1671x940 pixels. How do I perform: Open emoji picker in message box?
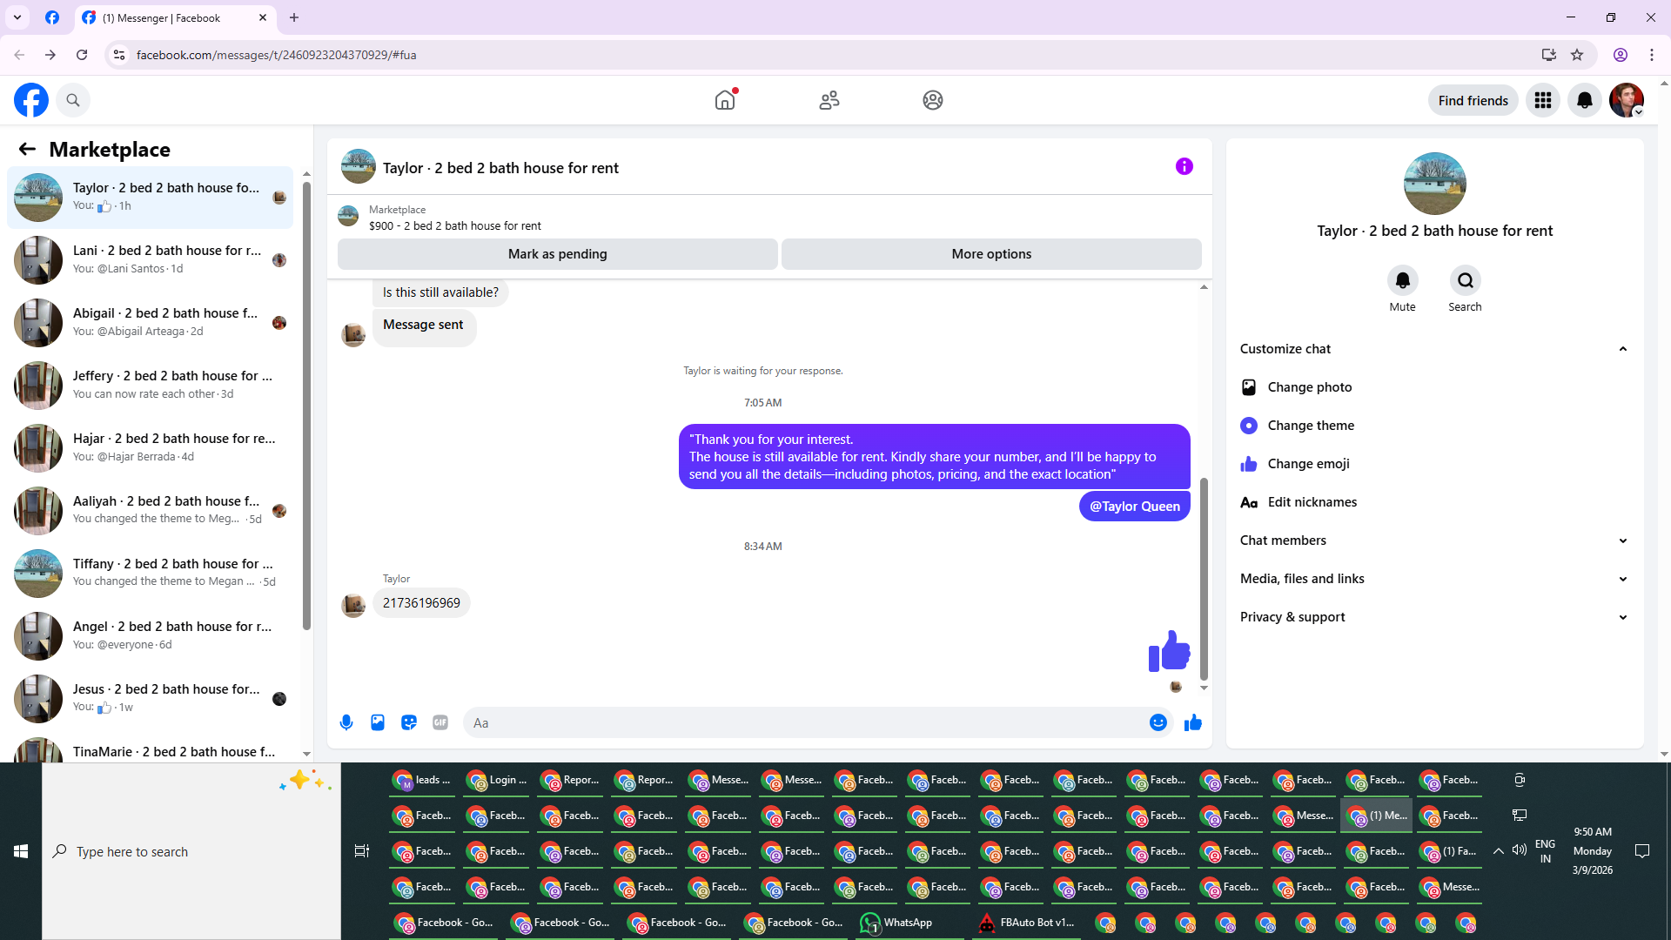(1158, 722)
